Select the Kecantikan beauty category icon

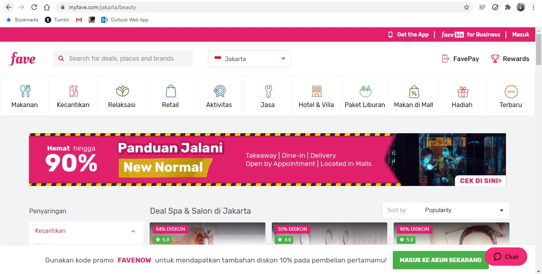tap(73, 91)
